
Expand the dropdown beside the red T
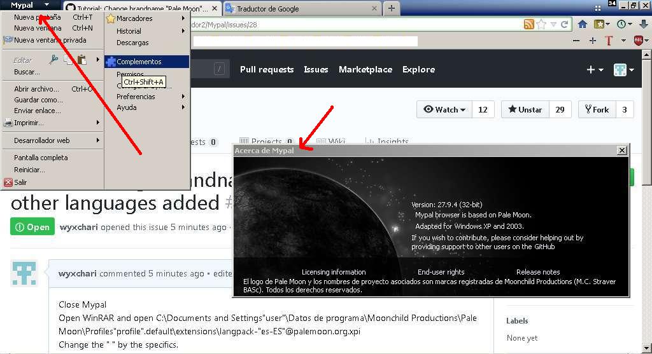click(x=623, y=41)
